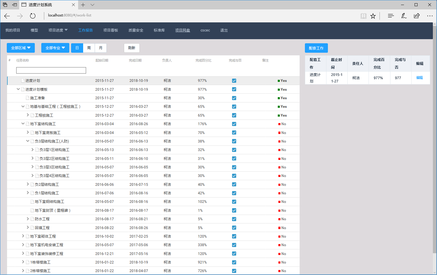This screenshot has width=437, height=275.
Task: Collapse 地基与基础工程 tree node
Action: (23, 106)
